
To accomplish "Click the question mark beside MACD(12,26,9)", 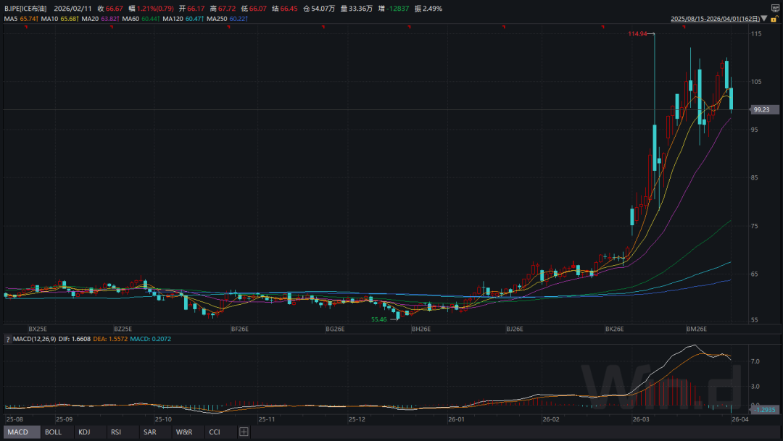I will [x=7, y=339].
